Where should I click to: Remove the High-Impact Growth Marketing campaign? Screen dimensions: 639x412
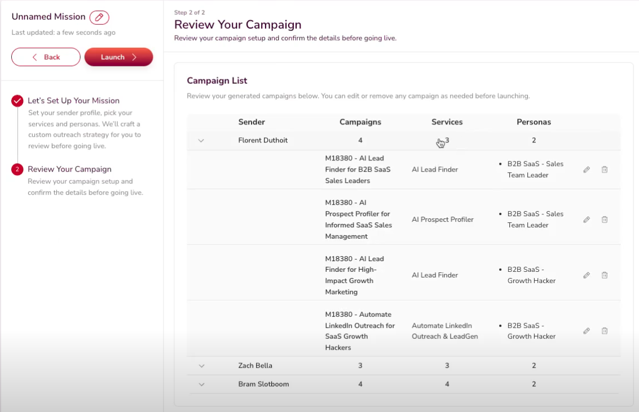click(605, 275)
